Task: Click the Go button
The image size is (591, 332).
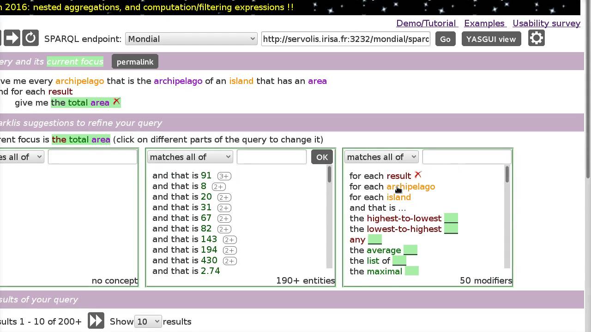Action: [445, 39]
